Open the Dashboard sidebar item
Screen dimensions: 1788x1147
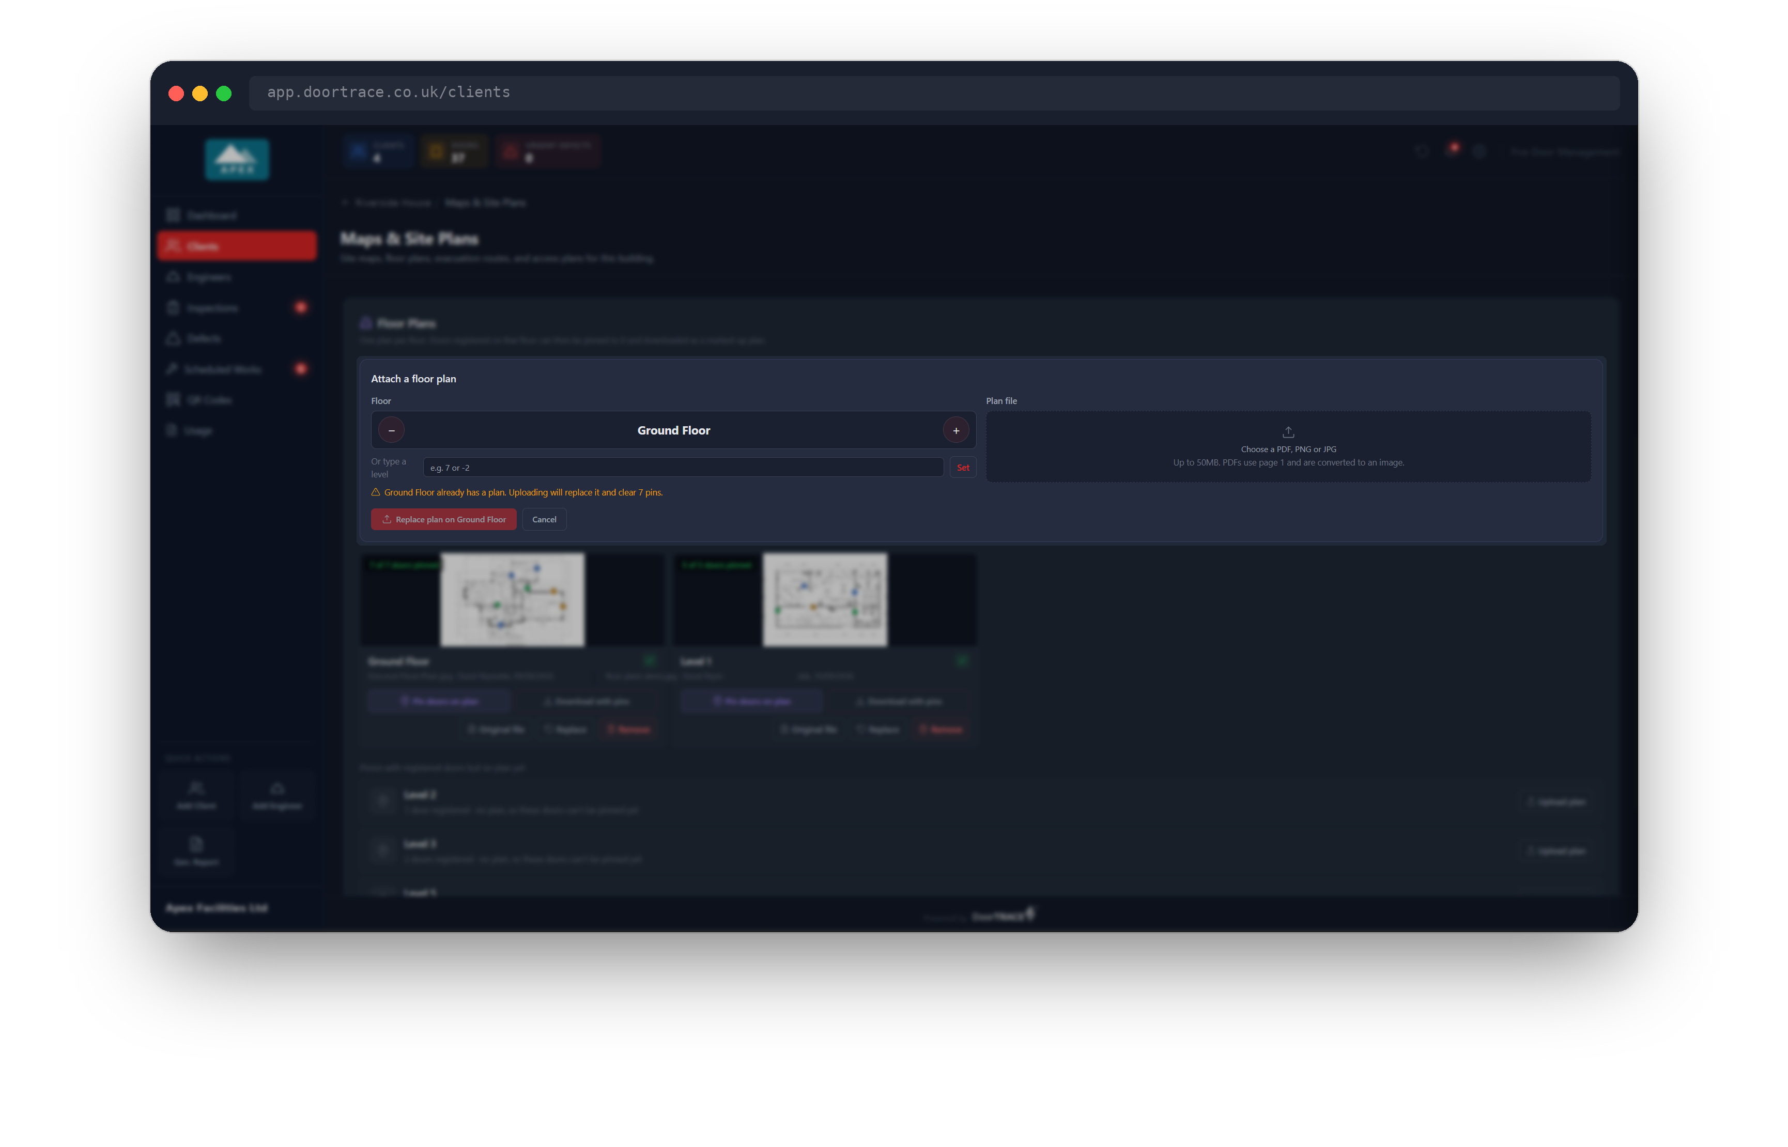[x=237, y=215]
